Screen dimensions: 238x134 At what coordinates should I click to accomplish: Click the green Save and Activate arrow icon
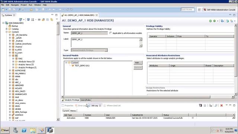pos(215,21)
